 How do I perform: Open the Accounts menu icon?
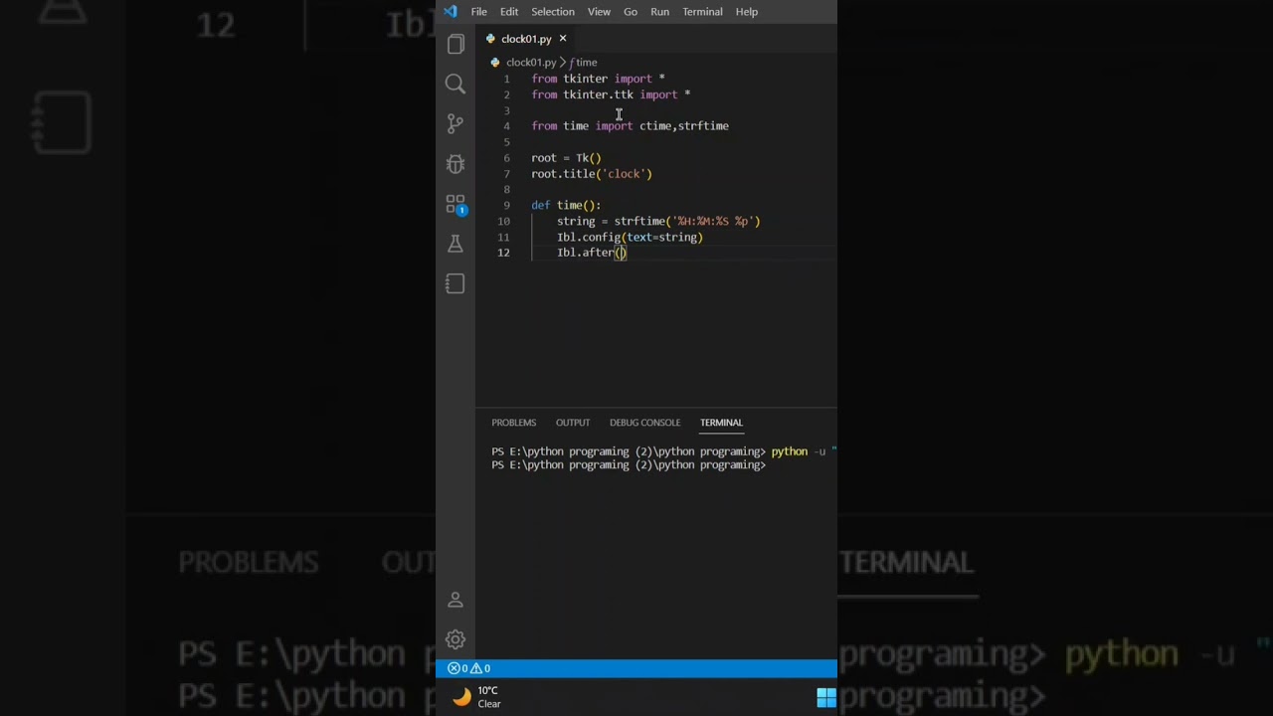[455, 600]
